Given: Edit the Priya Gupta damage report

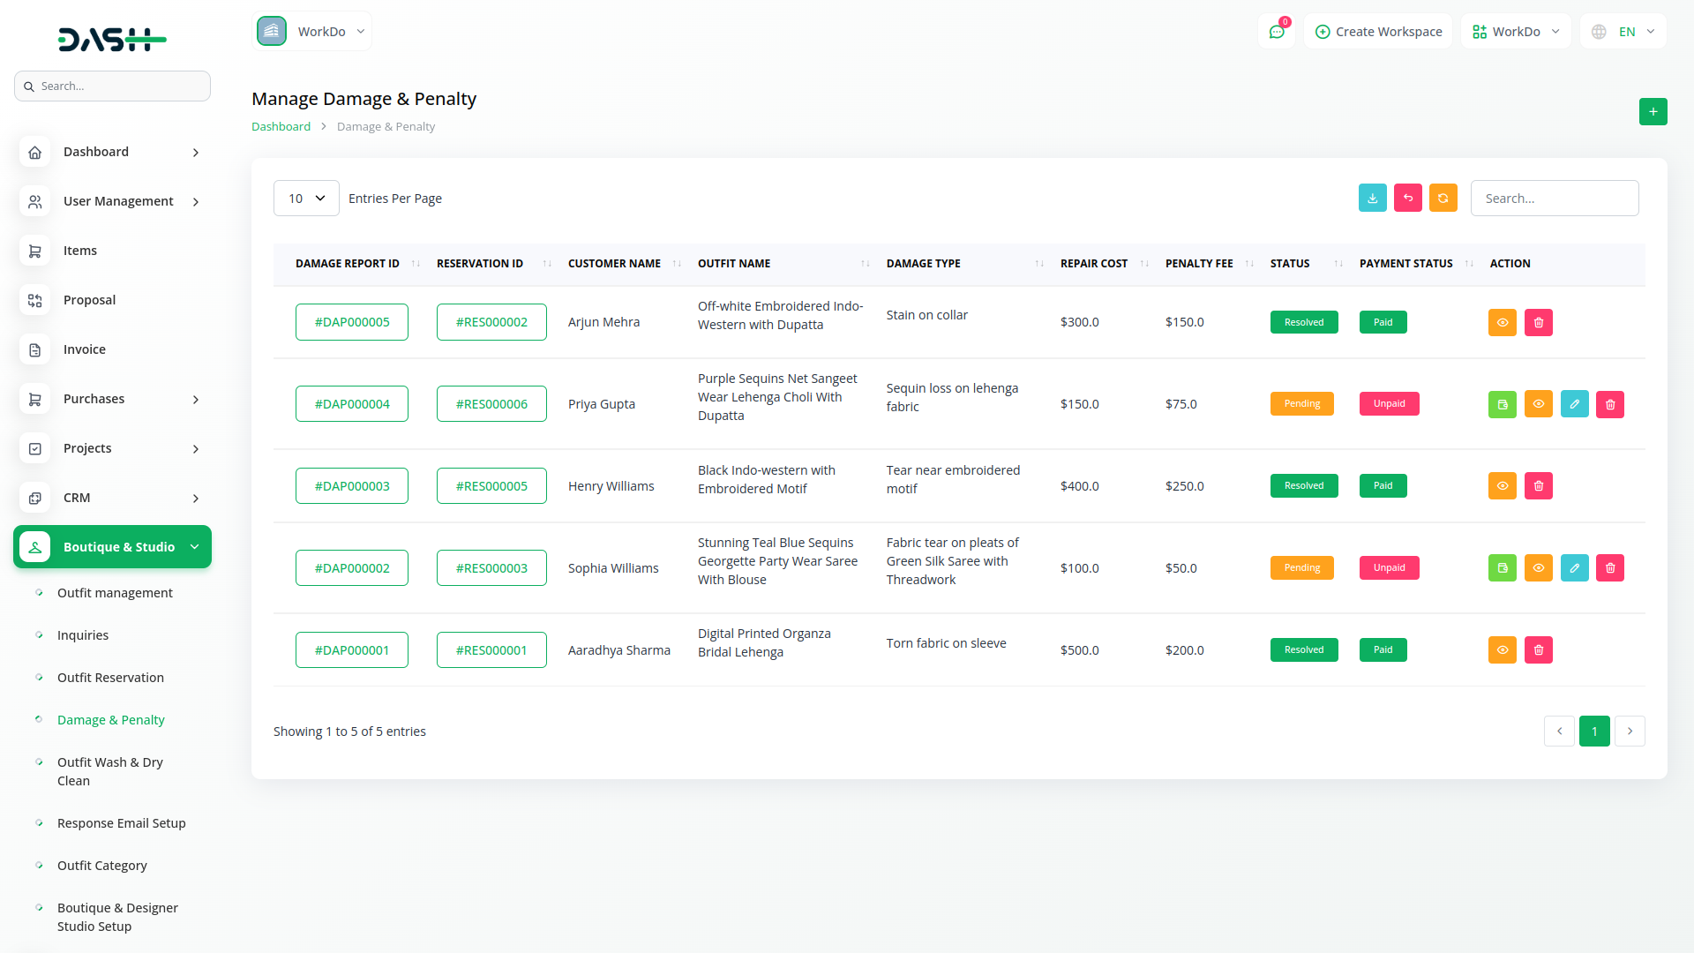Looking at the screenshot, I should (1574, 404).
